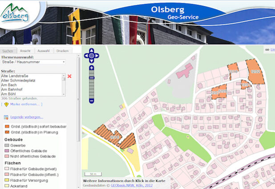The image size is (275, 189).
Task: Open the Suchen tab
Action: pyautogui.click(x=8, y=51)
